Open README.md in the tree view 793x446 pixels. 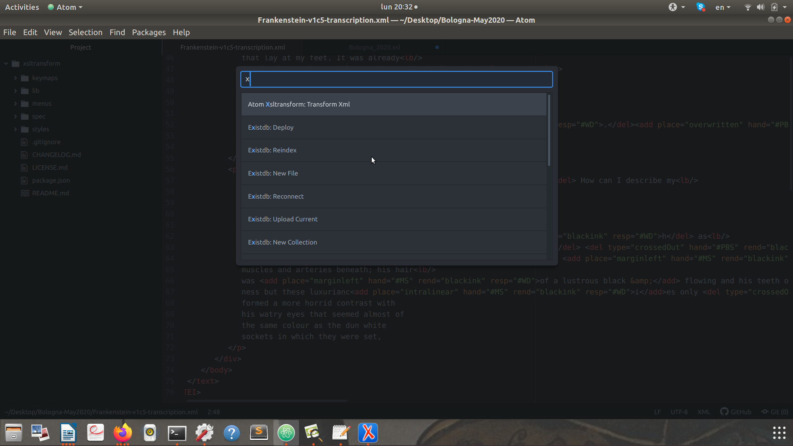[x=50, y=193]
